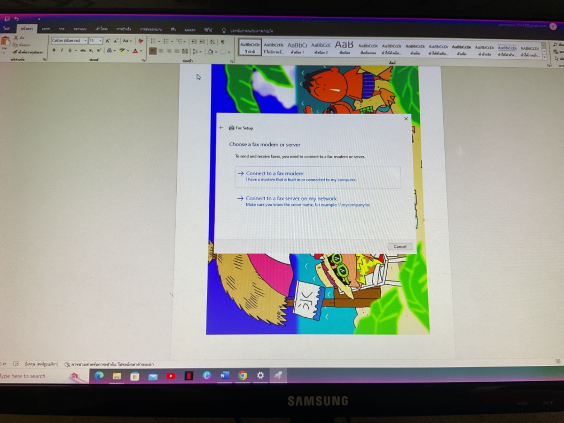Open the File tab in Word
The image size is (564, 423).
7,28
